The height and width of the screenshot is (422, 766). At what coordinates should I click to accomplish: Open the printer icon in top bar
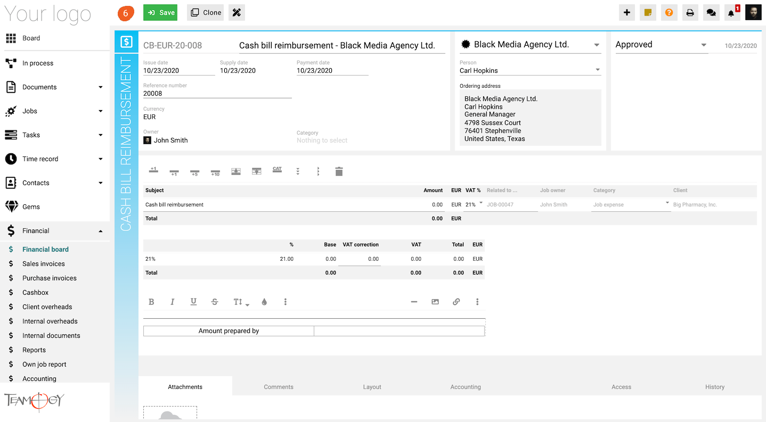click(690, 13)
